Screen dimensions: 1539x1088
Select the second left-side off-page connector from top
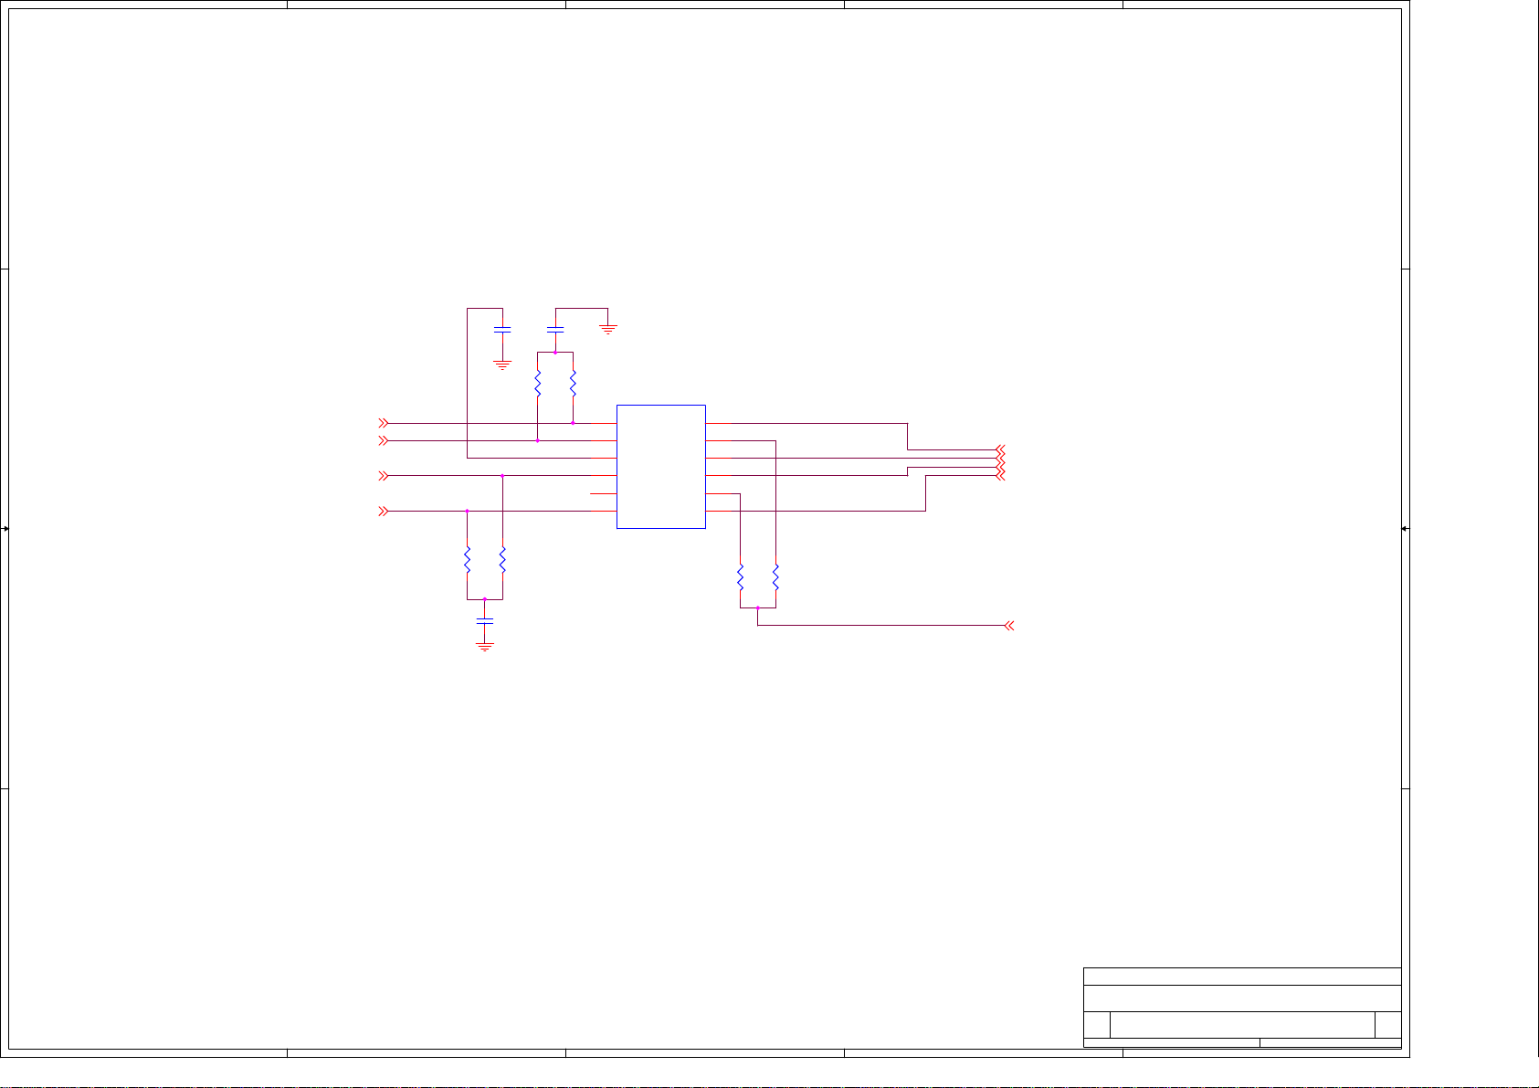[384, 440]
